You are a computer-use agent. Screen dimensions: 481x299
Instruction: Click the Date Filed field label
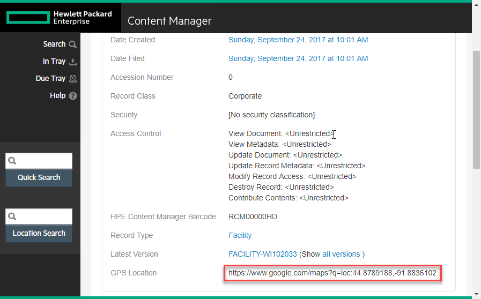127,58
